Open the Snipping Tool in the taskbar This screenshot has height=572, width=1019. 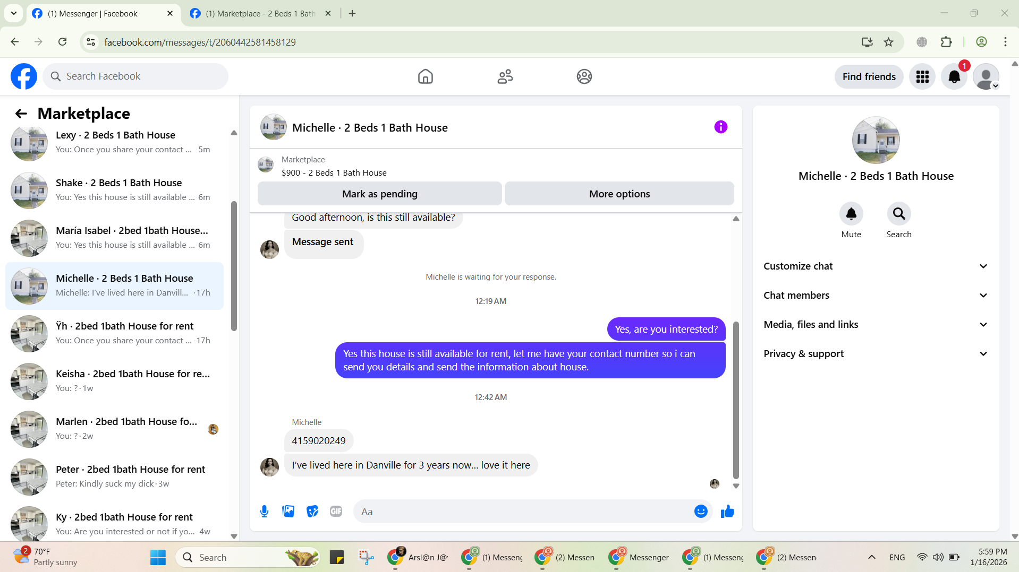tap(366, 558)
